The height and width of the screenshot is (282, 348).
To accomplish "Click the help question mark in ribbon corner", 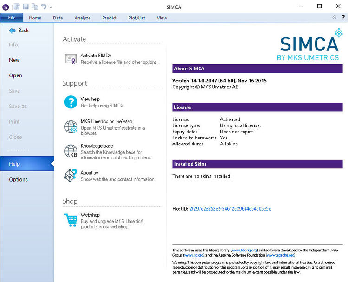I will 343,17.
